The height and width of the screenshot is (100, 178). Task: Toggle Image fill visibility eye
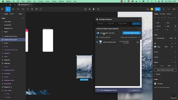172,47
